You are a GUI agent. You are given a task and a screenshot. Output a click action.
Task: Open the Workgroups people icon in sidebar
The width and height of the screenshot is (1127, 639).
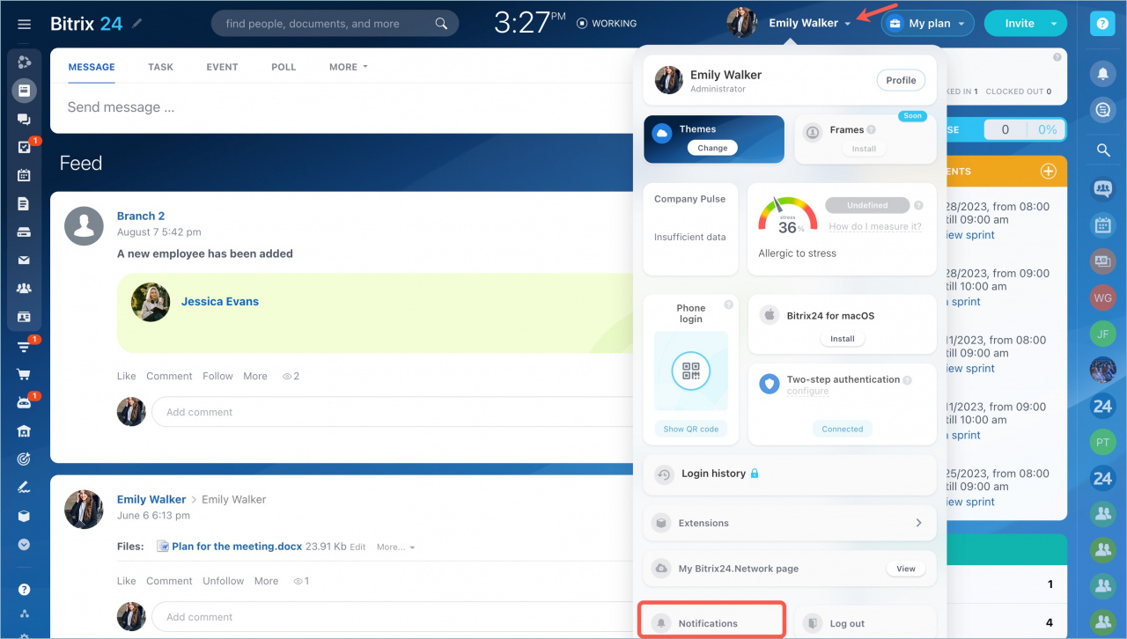point(25,289)
